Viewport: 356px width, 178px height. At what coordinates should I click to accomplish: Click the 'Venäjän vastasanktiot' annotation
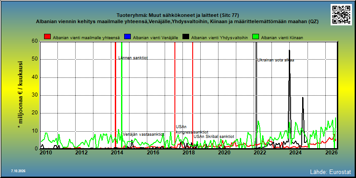pyautogui.click(x=143, y=134)
